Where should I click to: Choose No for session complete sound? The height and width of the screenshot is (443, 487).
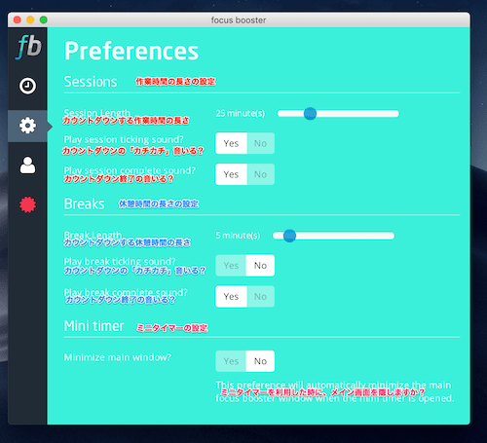(261, 174)
